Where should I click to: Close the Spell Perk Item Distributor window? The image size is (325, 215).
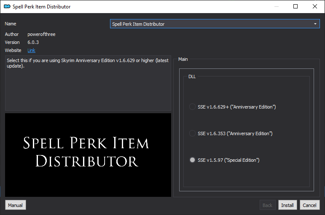[314, 6]
